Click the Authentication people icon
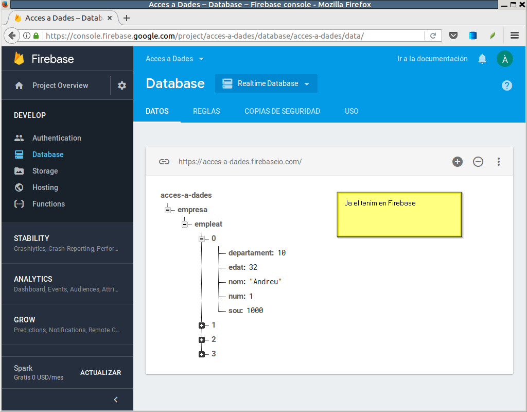The height and width of the screenshot is (412, 527). tap(19, 138)
